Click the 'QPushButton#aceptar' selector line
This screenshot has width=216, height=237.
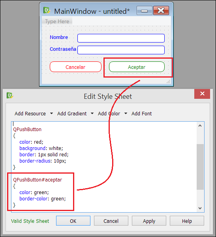coord(38,180)
